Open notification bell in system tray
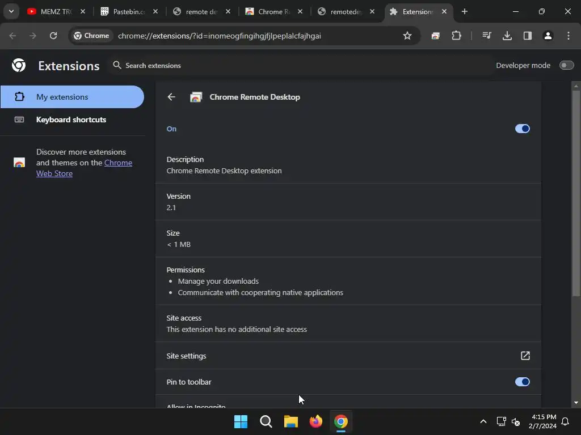Viewport: 581px width, 435px height. coord(565,421)
